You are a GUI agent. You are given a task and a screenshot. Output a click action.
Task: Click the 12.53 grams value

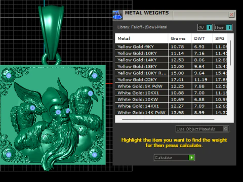177,60
